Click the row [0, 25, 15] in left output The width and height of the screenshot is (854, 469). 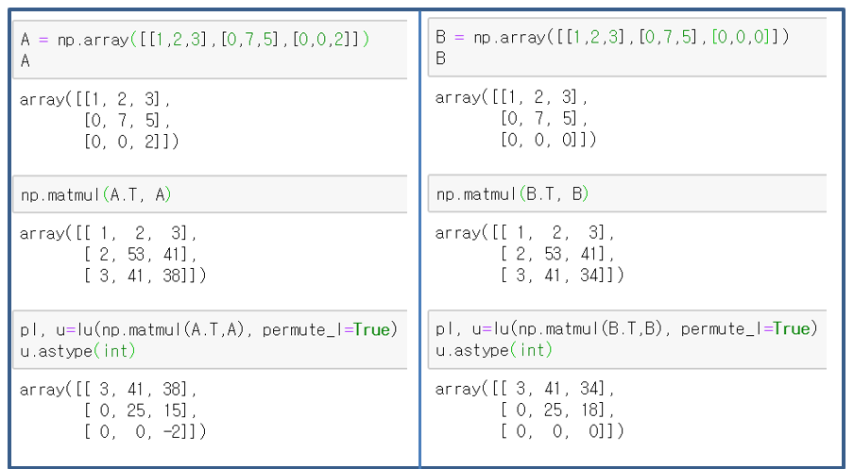pyautogui.click(x=142, y=410)
